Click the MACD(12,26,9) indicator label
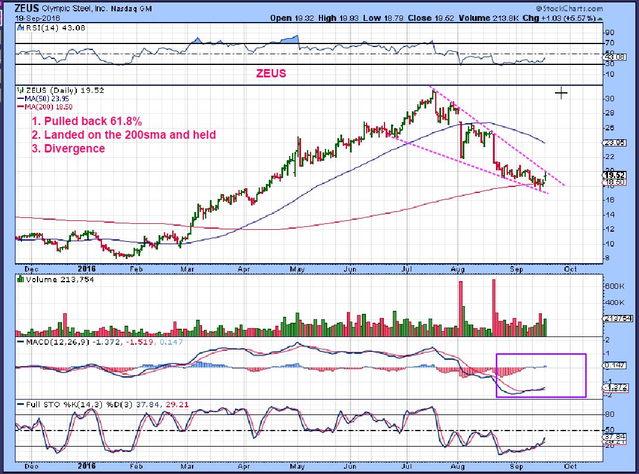This screenshot has height=474, width=639. tap(57, 342)
